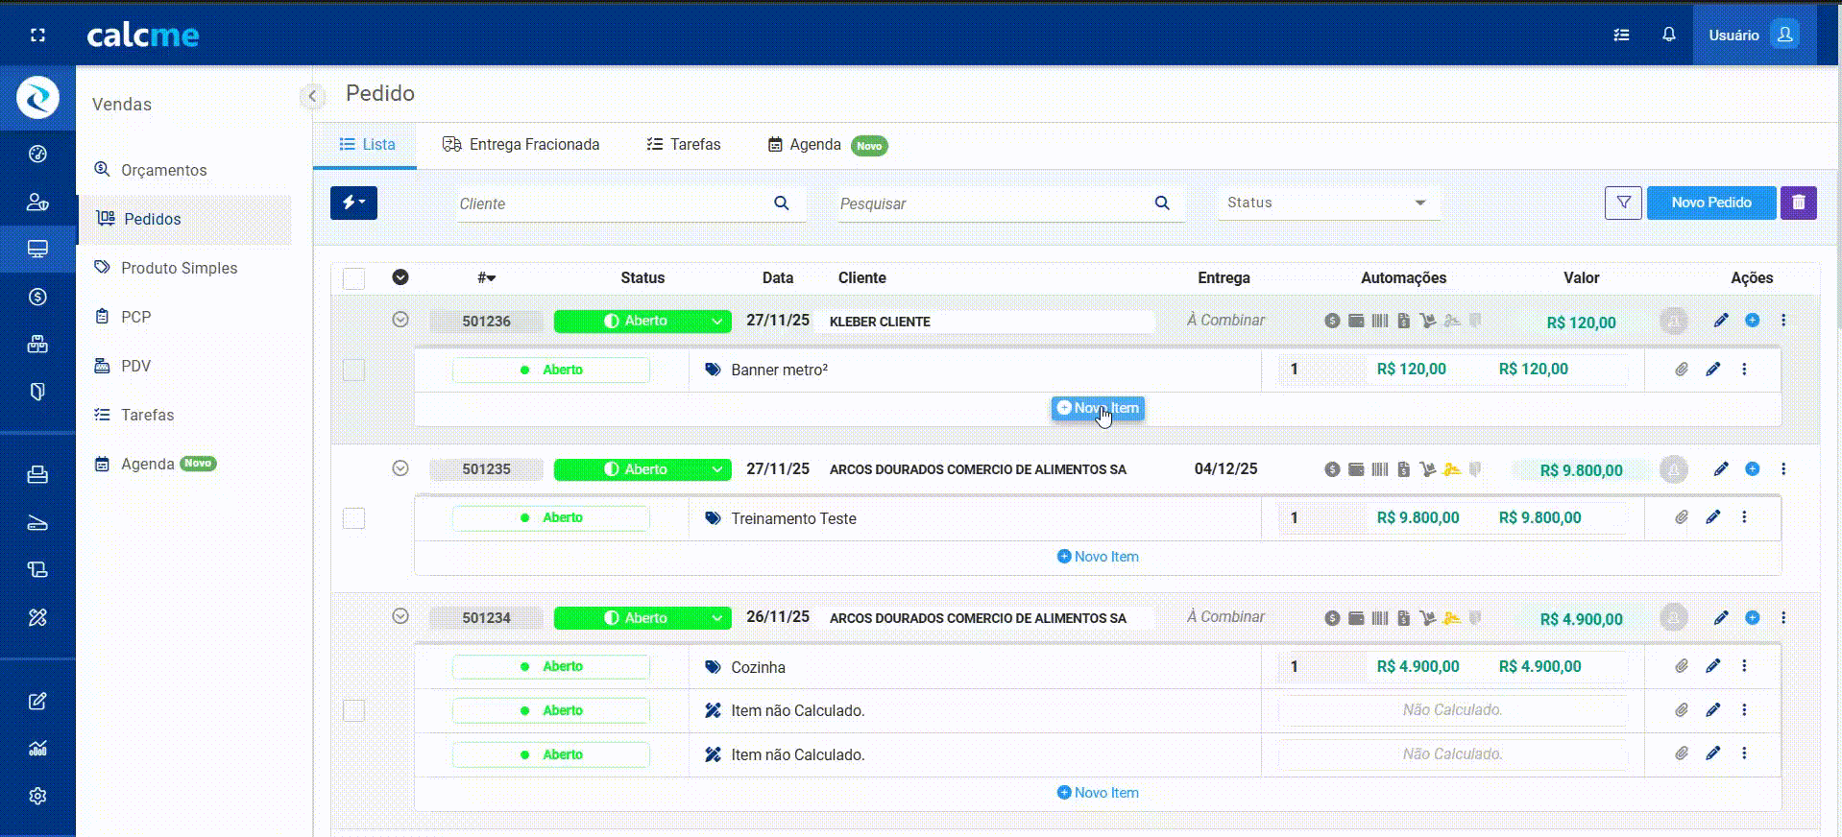
Task: Open the notifications bell
Action: click(1669, 35)
